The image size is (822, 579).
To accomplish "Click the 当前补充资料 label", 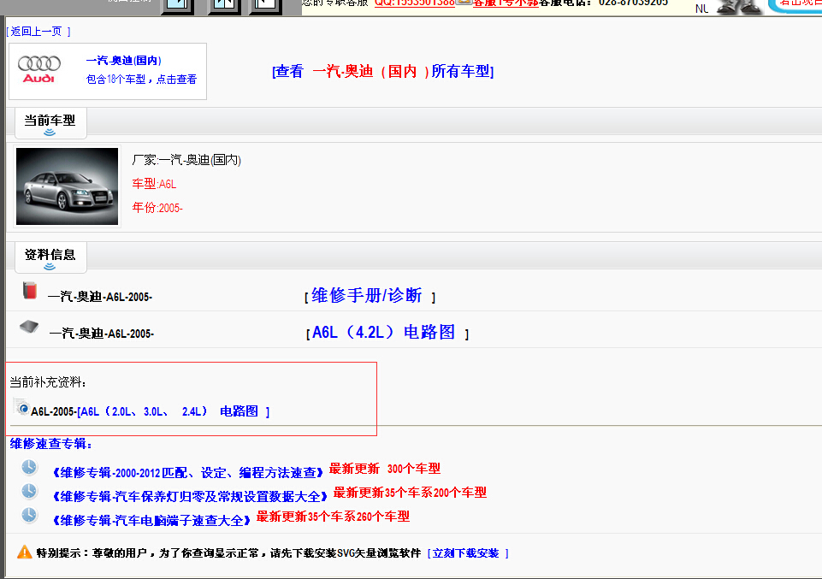I will coord(48,382).
